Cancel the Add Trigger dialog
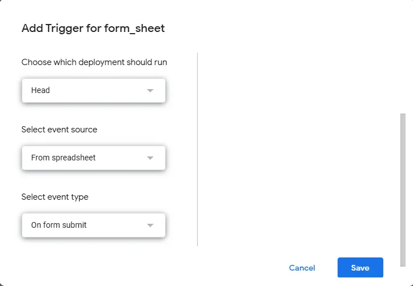413x286 pixels. tap(302, 268)
